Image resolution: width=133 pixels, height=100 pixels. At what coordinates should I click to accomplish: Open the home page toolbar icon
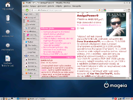pyautogui.click(x=129, y=10)
